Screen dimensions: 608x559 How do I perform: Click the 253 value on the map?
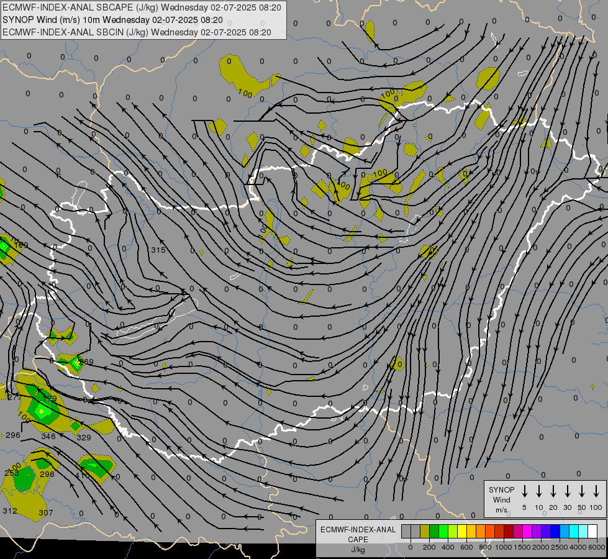[x=12, y=473]
